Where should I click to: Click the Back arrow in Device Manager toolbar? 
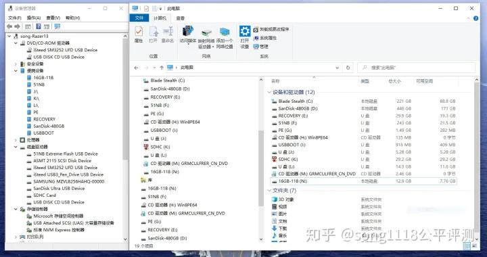(x=9, y=26)
